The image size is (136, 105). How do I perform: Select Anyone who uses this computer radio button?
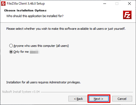[11, 46]
